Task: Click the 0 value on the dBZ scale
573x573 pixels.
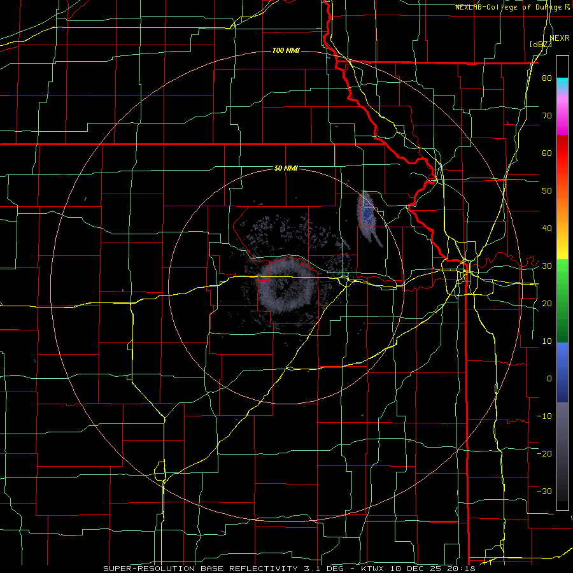Action: point(549,379)
